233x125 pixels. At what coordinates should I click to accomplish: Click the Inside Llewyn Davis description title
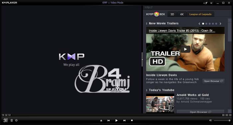point(161,75)
